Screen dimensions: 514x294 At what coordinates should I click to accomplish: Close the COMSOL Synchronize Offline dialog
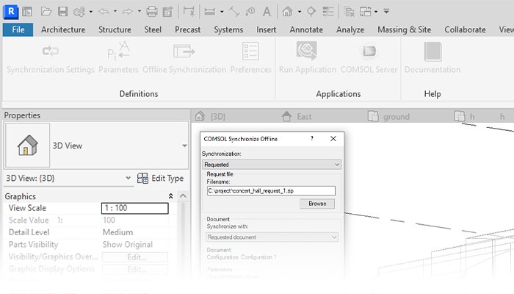pos(333,139)
